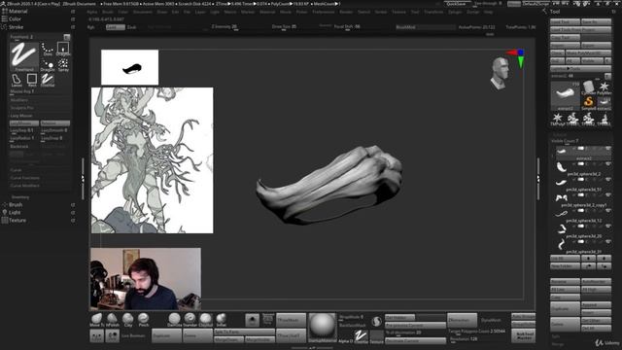Screen dimensions: 622x350
Task: Select the Pinch brush
Action: [143, 320]
